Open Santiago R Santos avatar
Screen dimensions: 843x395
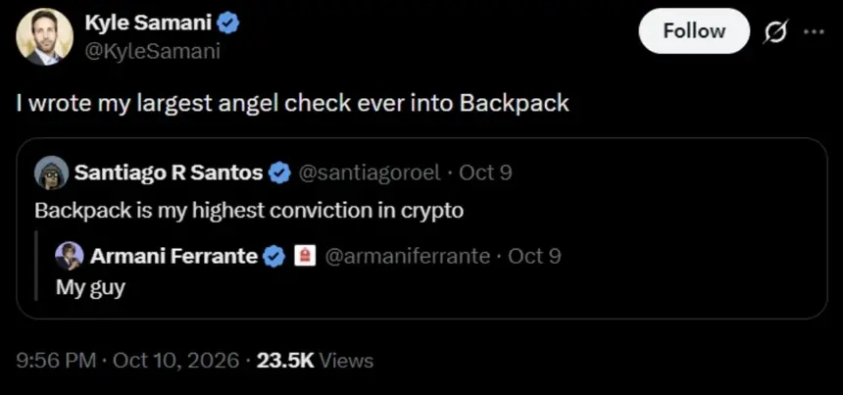tap(52, 173)
